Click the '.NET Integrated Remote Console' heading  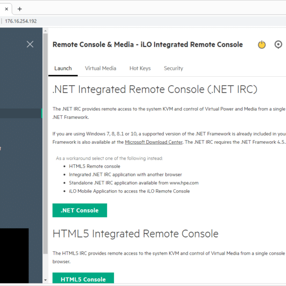[x=154, y=89]
